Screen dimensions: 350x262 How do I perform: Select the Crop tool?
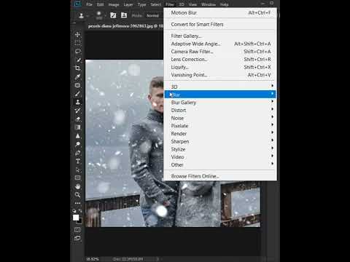(x=77, y=68)
